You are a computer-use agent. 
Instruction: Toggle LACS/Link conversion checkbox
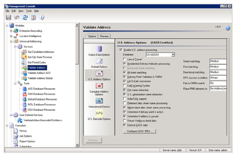pos(124,81)
